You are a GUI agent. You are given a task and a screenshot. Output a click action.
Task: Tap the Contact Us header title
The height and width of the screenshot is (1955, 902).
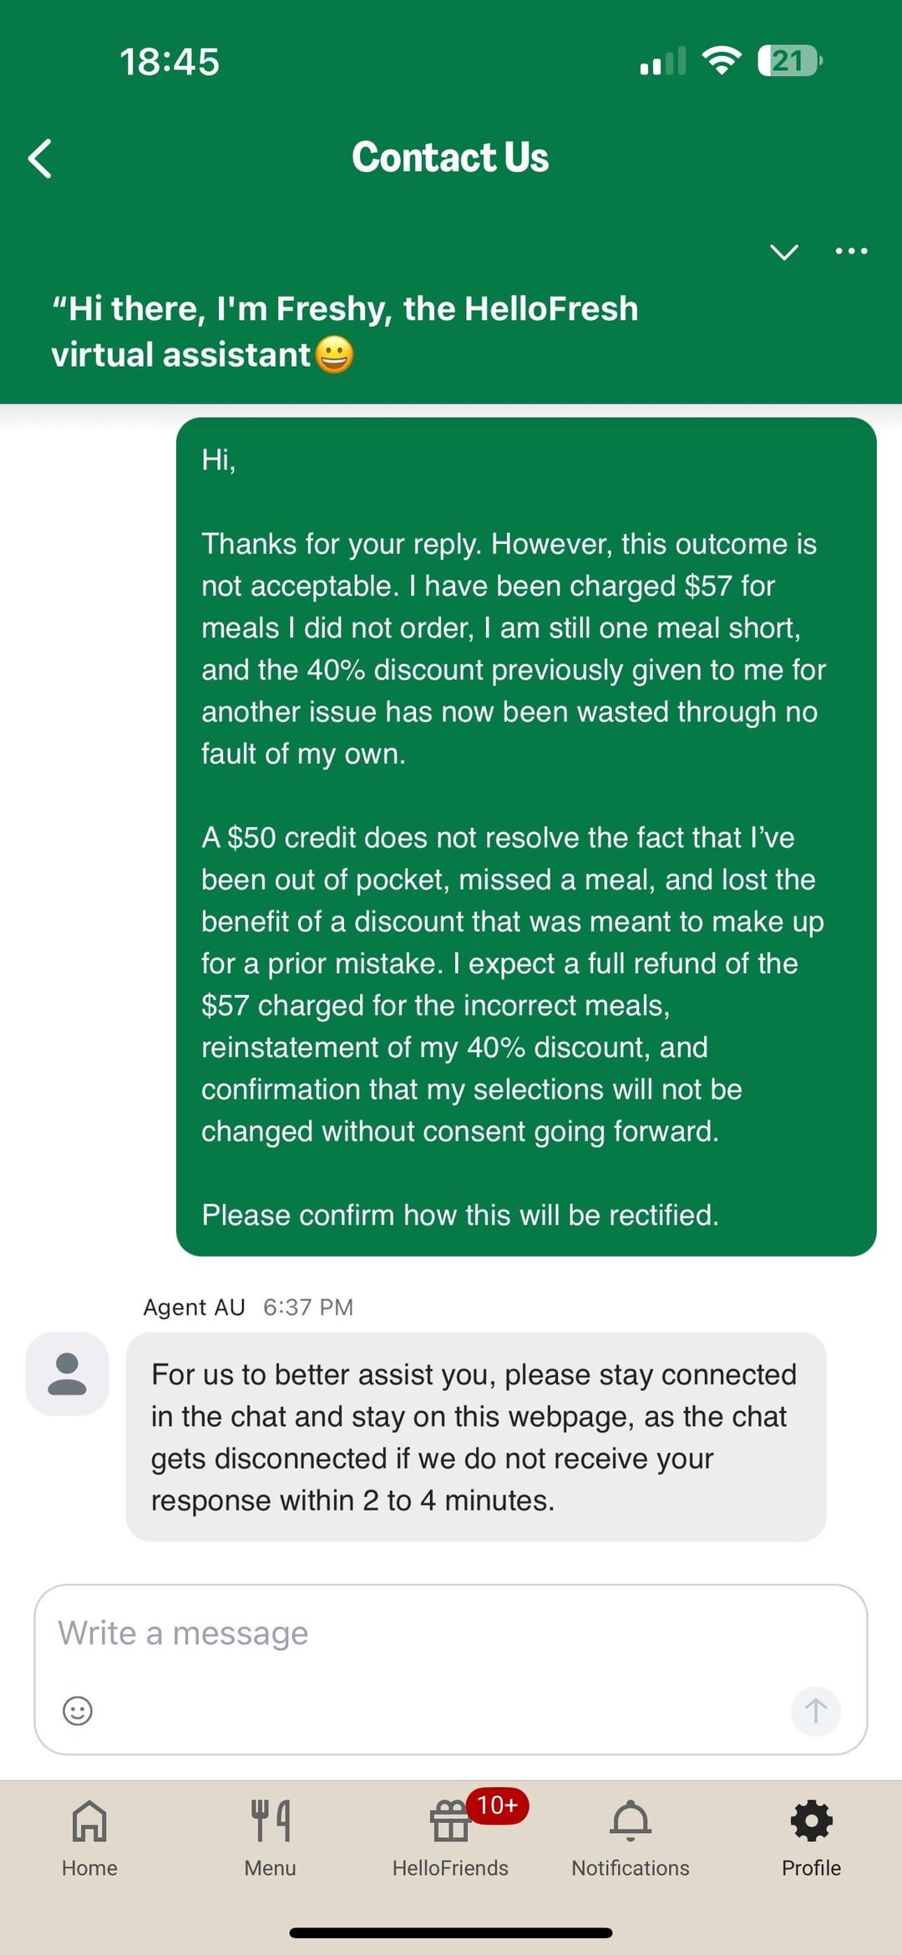tap(450, 158)
